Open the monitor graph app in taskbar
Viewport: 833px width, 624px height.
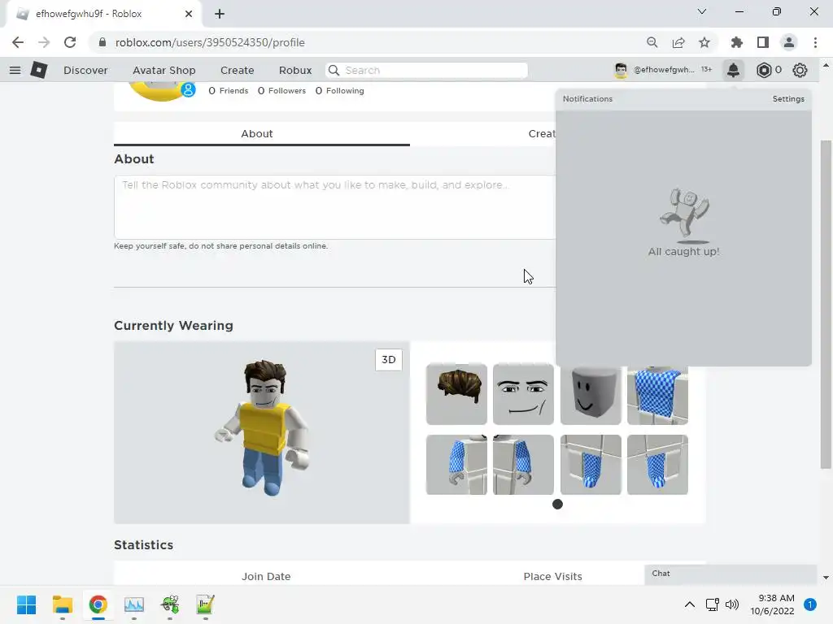tap(134, 604)
